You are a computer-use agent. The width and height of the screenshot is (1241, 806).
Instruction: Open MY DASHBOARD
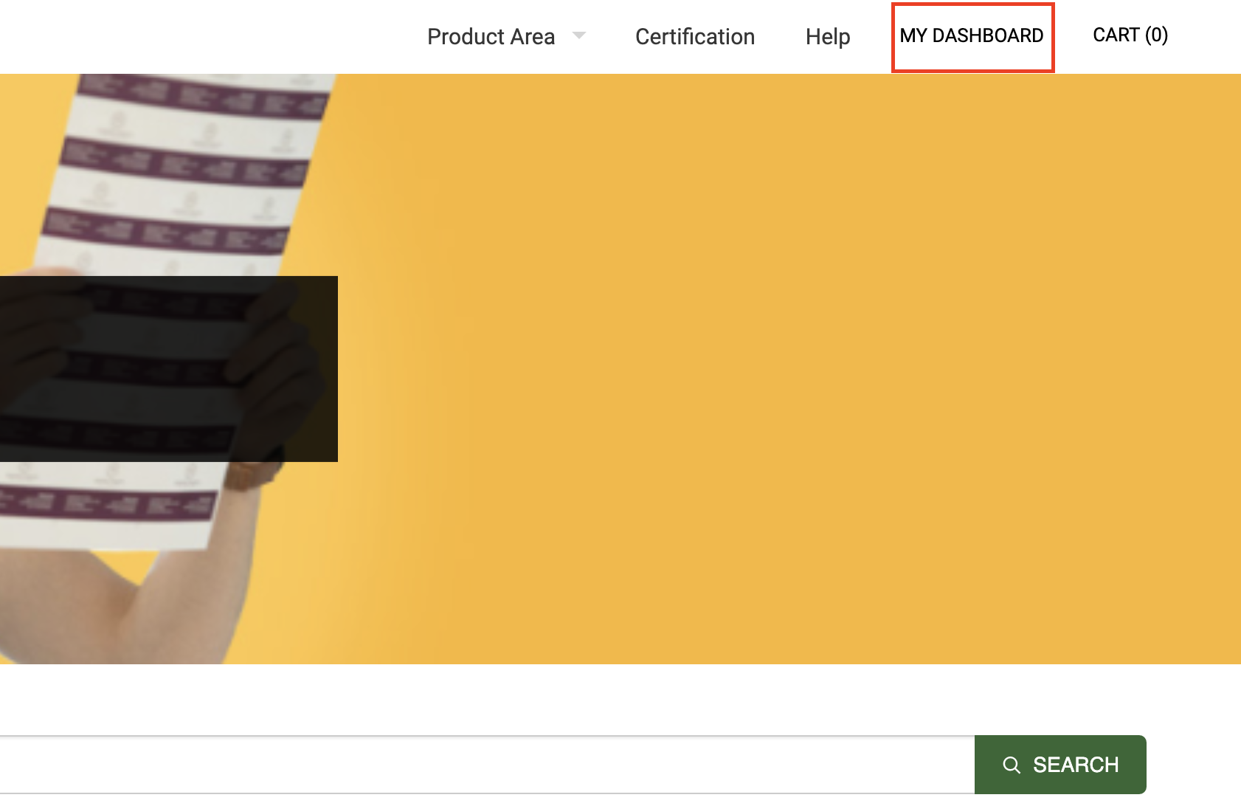[x=972, y=36]
